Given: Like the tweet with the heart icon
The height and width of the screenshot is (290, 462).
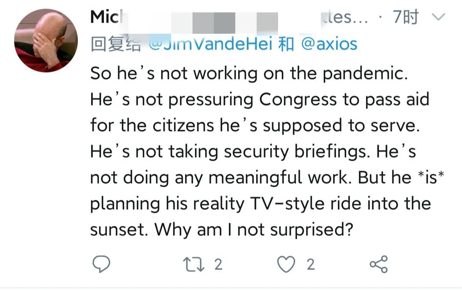Looking at the screenshot, I should (286, 264).
